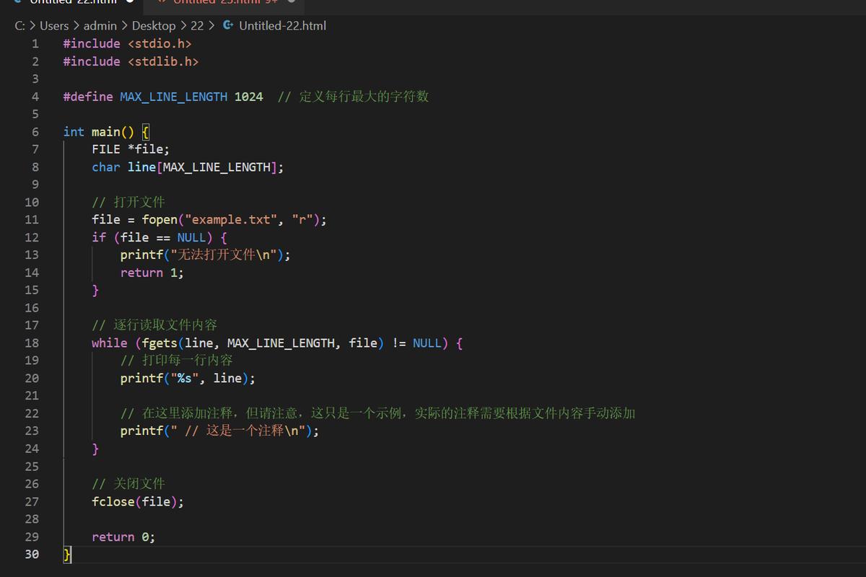Click line number 11 in the gutter
The width and height of the screenshot is (866, 577).
pos(32,219)
